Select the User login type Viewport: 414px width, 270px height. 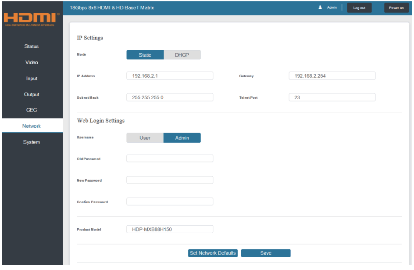tap(145, 137)
